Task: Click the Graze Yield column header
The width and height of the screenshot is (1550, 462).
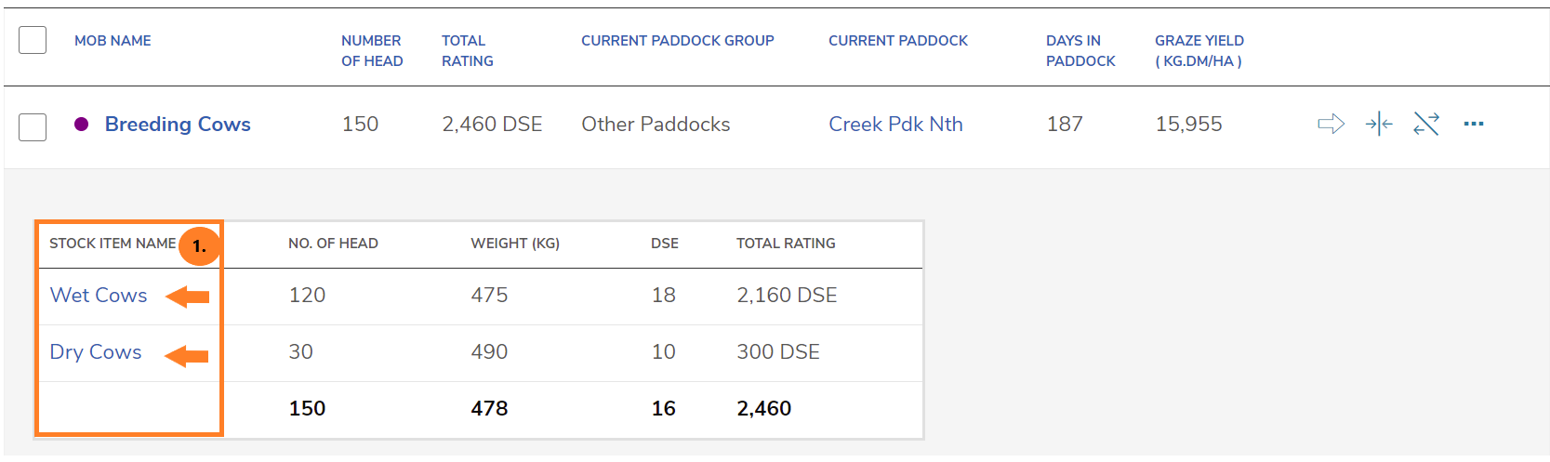Action: tap(1199, 51)
